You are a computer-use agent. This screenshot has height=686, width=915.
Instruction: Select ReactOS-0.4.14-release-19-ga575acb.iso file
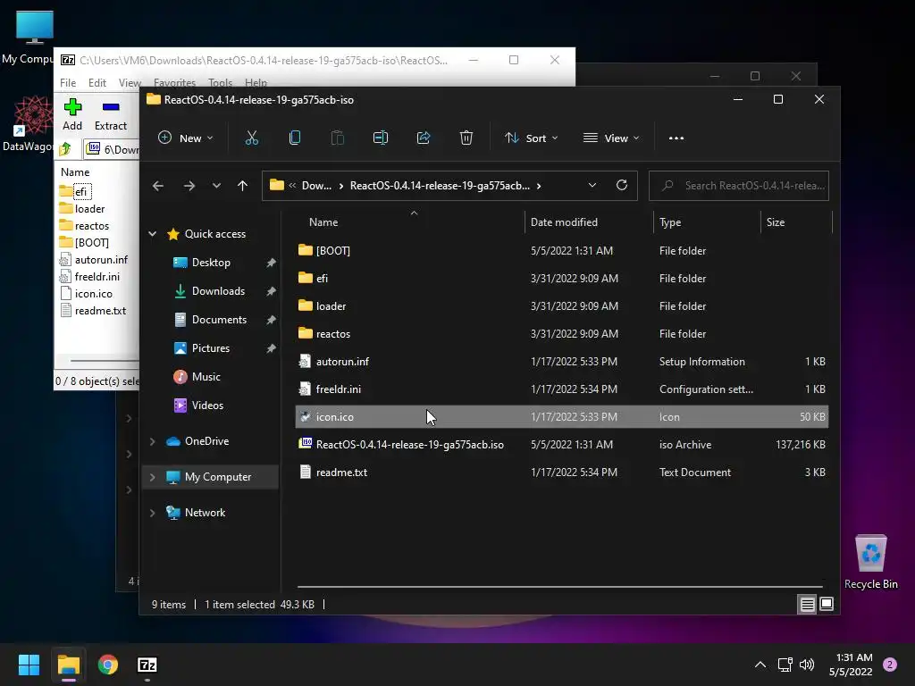click(x=561, y=445)
